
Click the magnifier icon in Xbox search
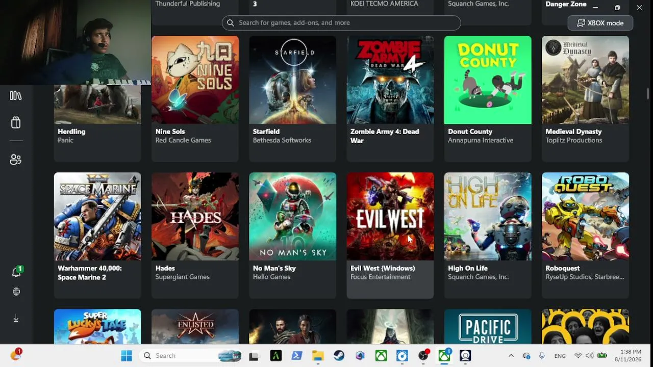tap(231, 23)
